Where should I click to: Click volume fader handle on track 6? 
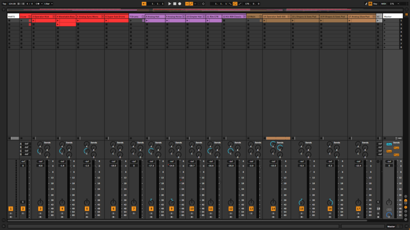point(123,183)
